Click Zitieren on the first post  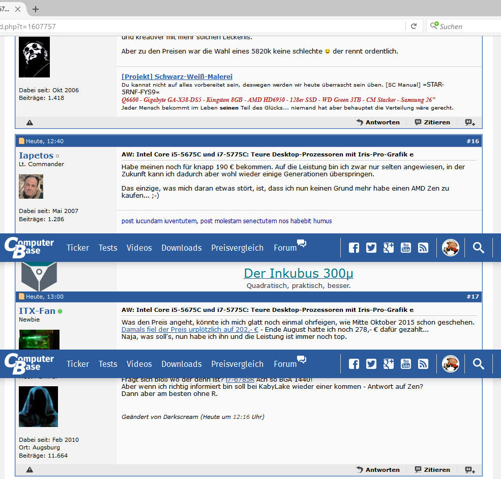click(432, 122)
